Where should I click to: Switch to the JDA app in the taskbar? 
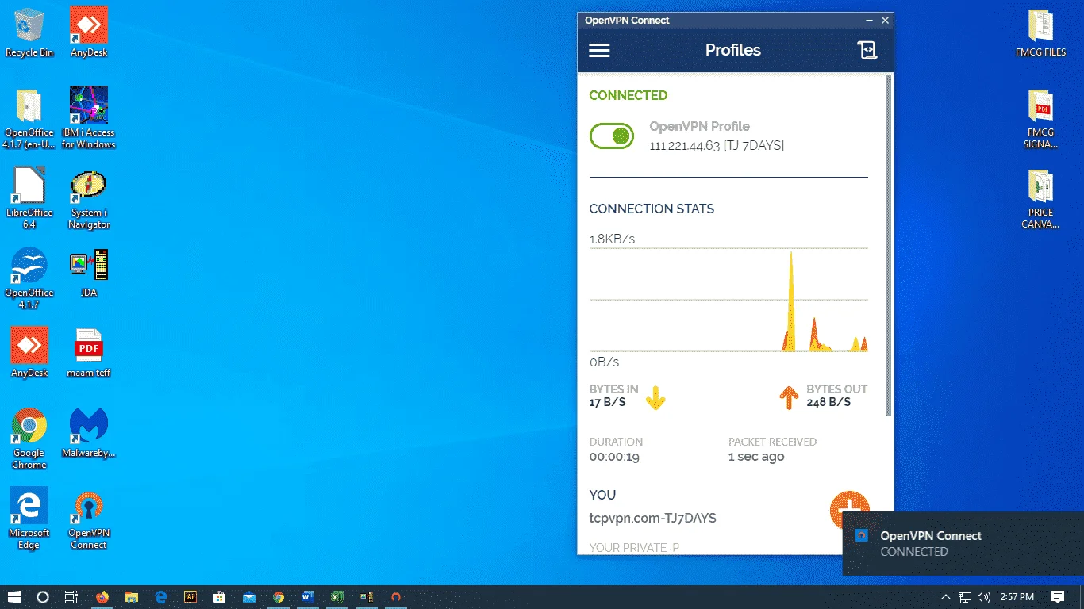[x=366, y=597]
